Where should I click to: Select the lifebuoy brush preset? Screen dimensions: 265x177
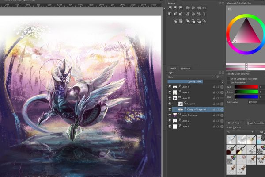[x=241, y=160]
